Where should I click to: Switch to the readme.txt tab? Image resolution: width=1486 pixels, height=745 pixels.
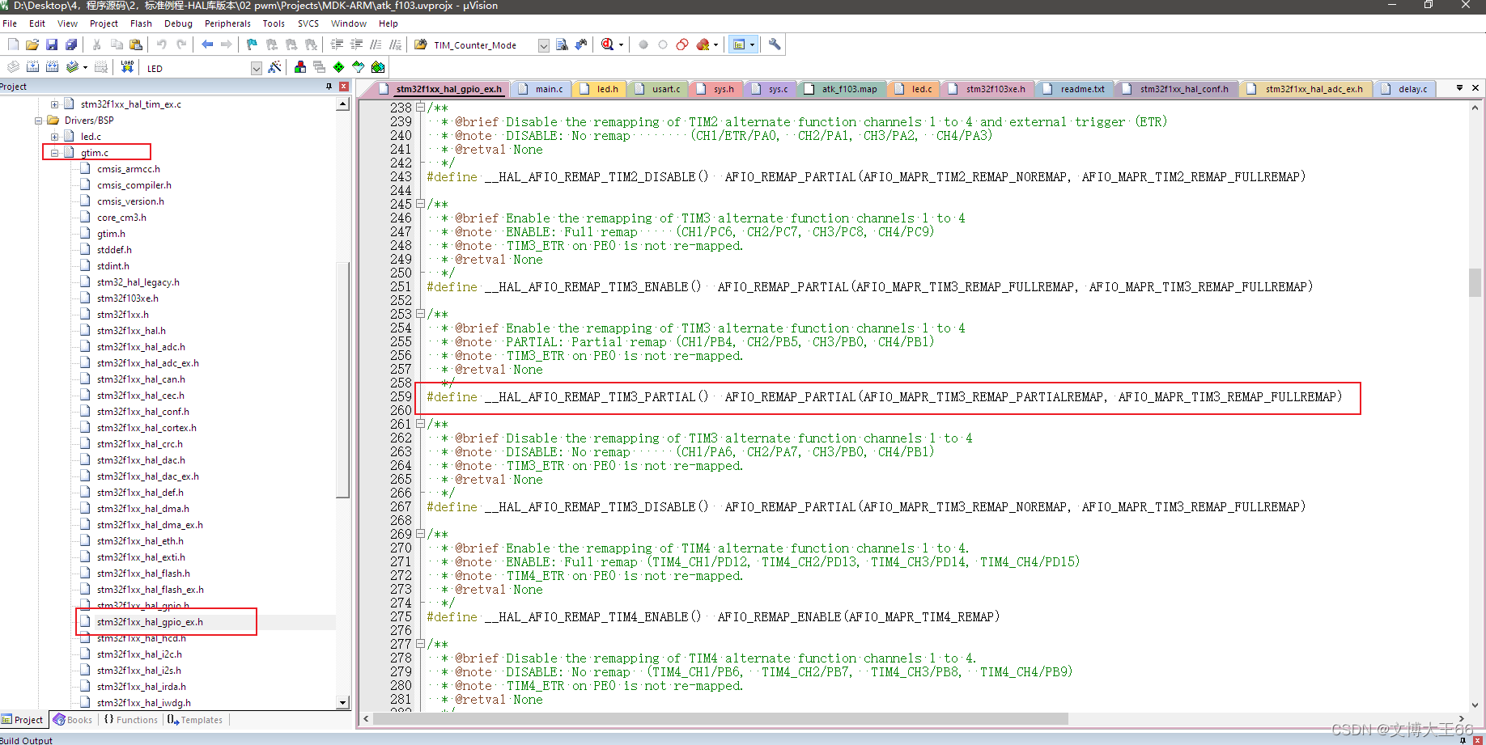click(x=1075, y=89)
